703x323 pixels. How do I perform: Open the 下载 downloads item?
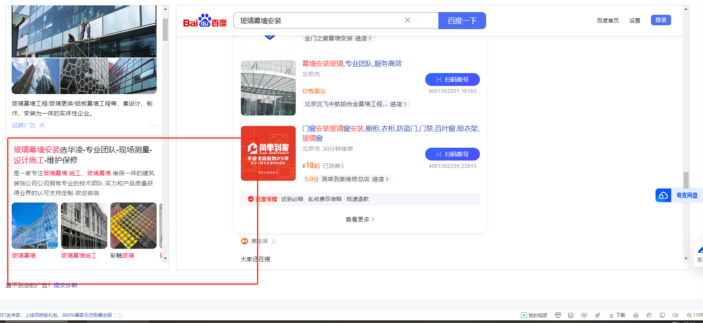tap(617, 315)
